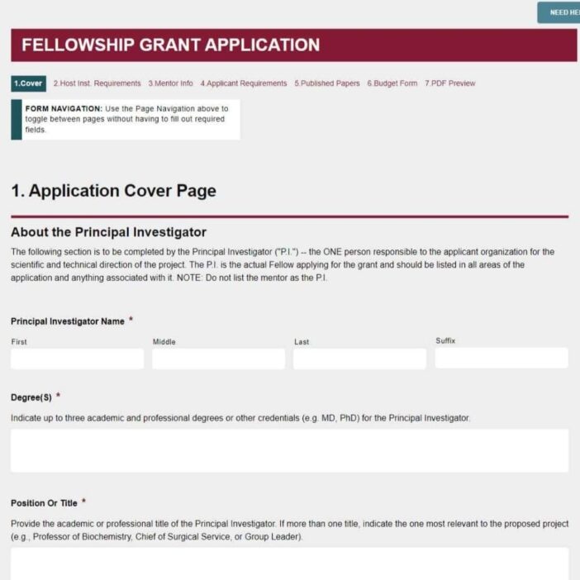Image resolution: width=580 pixels, height=580 pixels.
Task: Open the 7.PDF Preview tab
Action: coord(449,83)
